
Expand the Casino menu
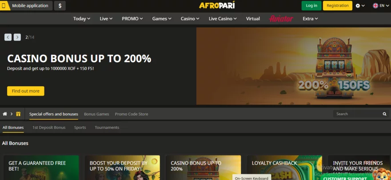point(190,19)
